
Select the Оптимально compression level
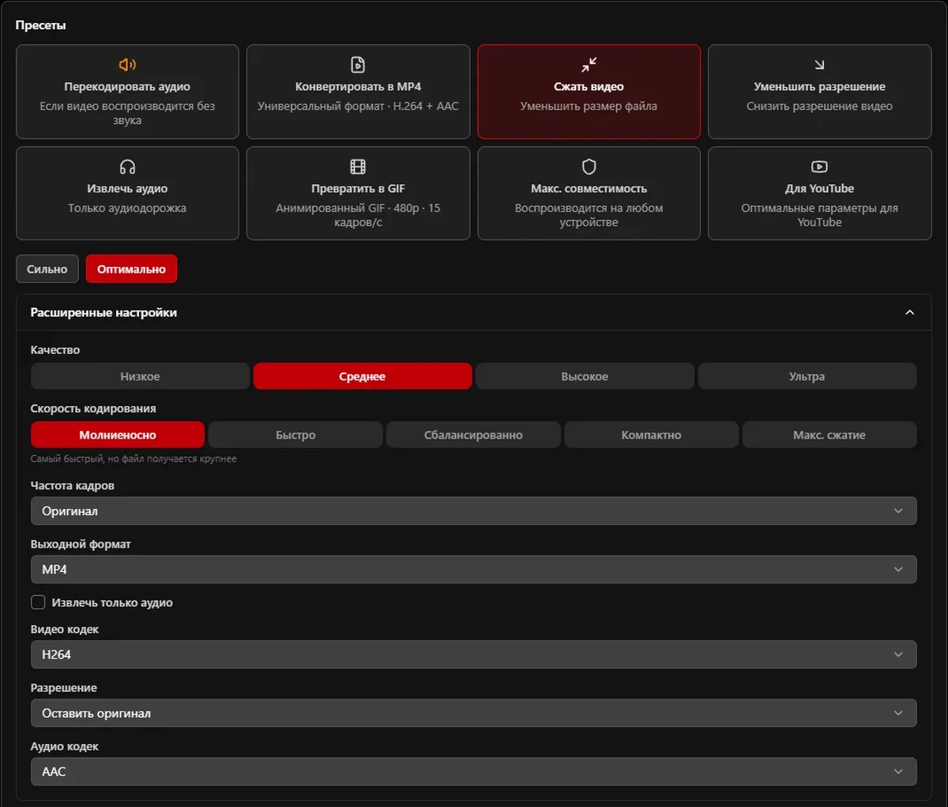point(131,269)
